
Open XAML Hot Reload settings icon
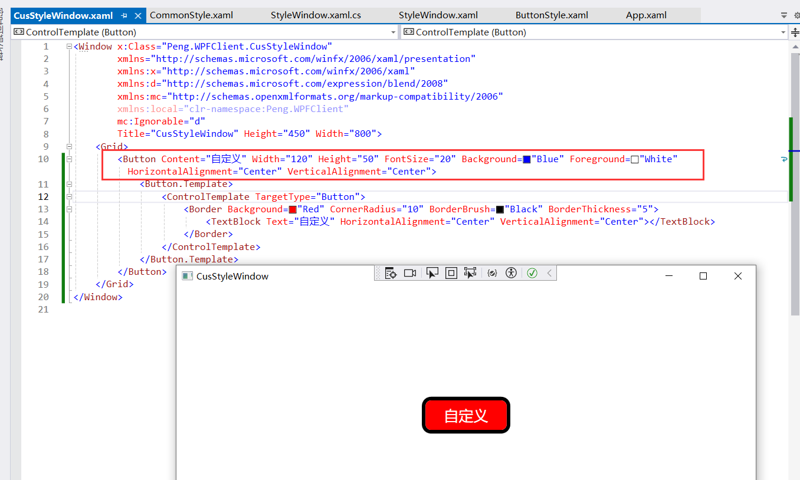492,272
